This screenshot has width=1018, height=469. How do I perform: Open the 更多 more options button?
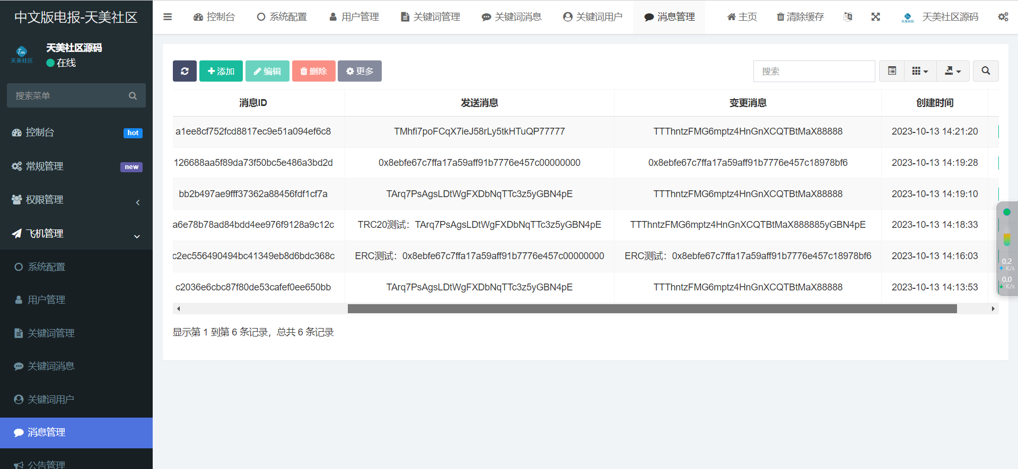[x=359, y=71]
